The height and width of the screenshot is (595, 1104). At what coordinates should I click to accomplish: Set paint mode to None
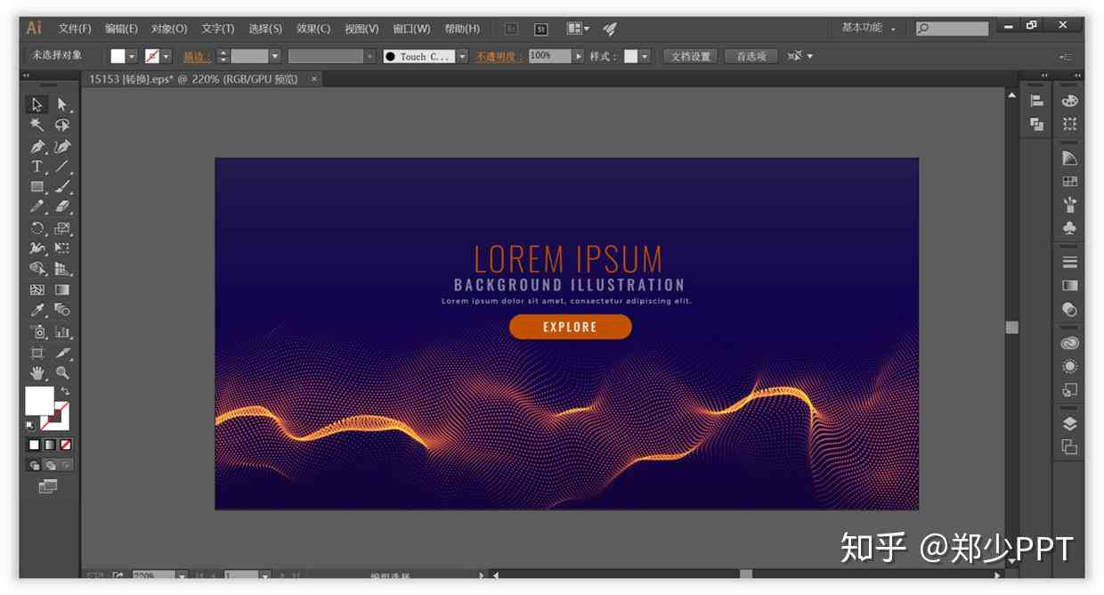coord(66,444)
